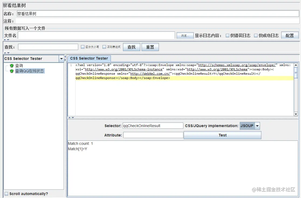Screen dimensions: 301x198
Task: Toggle 正则表达式 checkbox
Action: pos(104,47)
